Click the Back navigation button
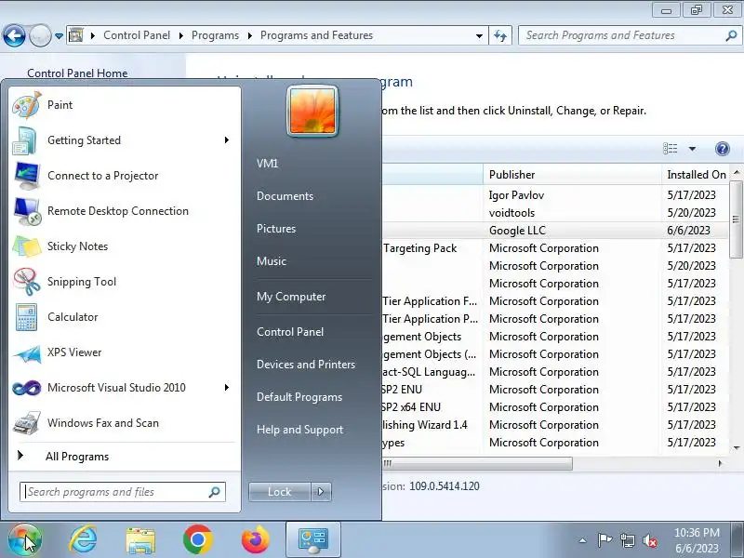Viewport: 744px width, 558px height. pos(14,35)
